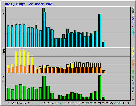This screenshot has height=106, width=136.
Task: Click day 2 on the date axis
Action: (x=13, y=103)
